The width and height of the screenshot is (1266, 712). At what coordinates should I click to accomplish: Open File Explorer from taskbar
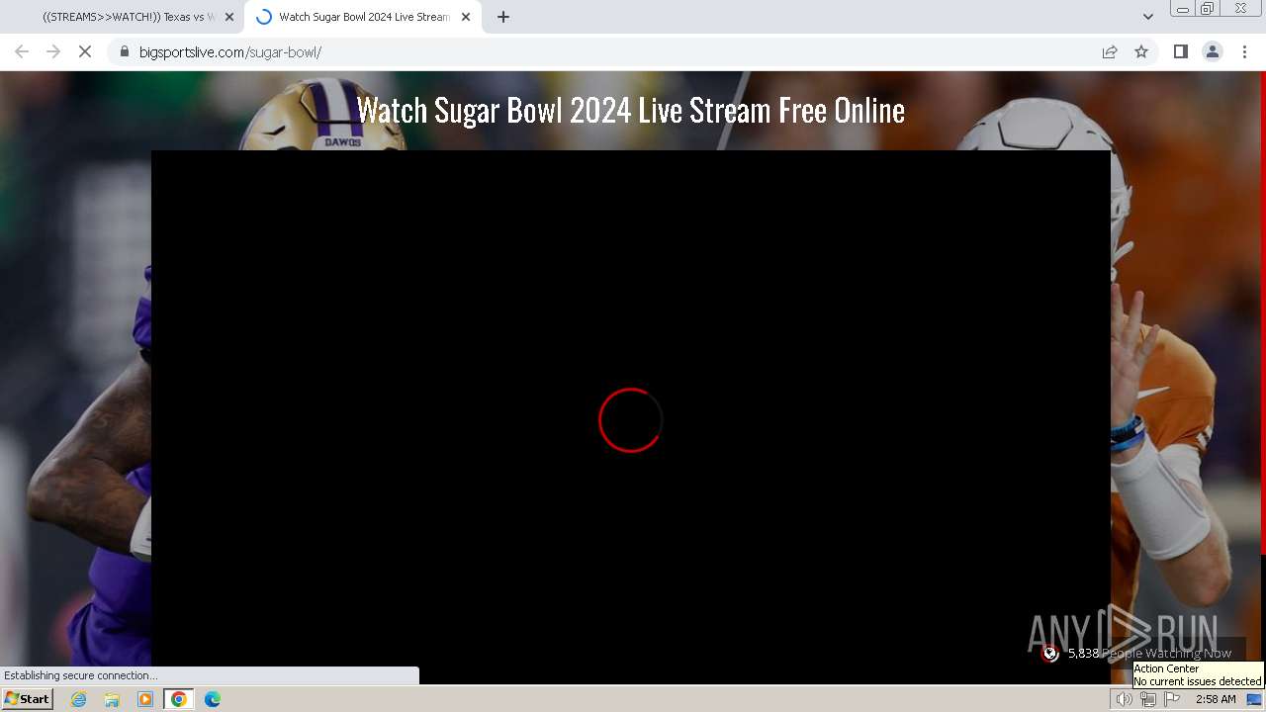[112, 699]
